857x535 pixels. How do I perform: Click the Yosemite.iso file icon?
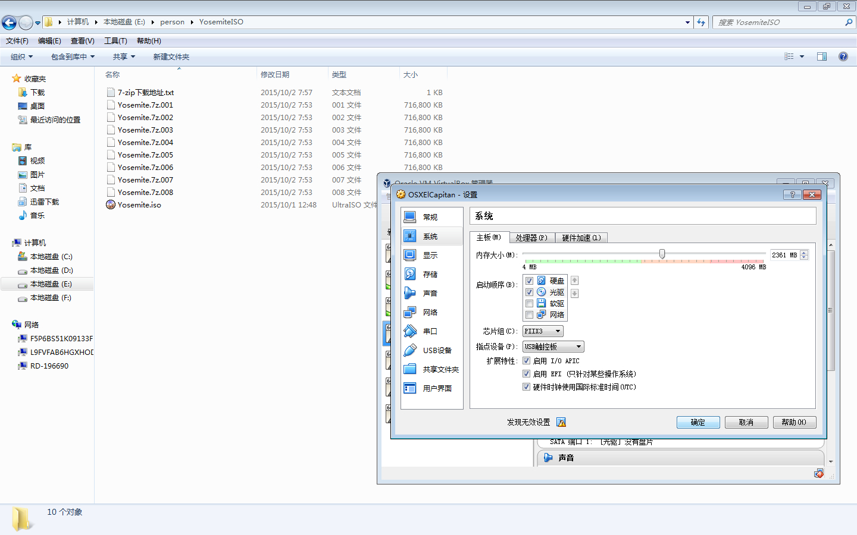111,204
